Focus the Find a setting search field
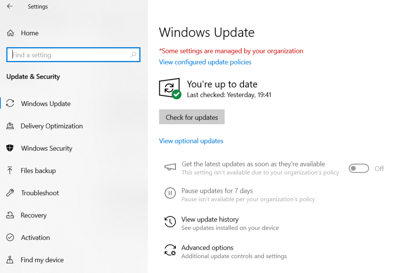393x273 pixels. click(73, 54)
